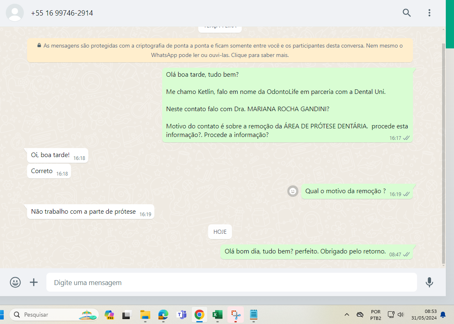454x324 pixels.
Task: Click the contact profile avatar
Action: (x=15, y=13)
